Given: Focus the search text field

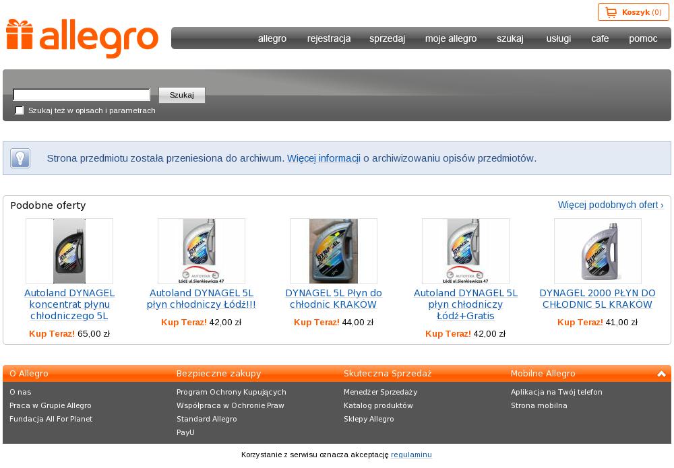Looking at the screenshot, I should click(82, 94).
